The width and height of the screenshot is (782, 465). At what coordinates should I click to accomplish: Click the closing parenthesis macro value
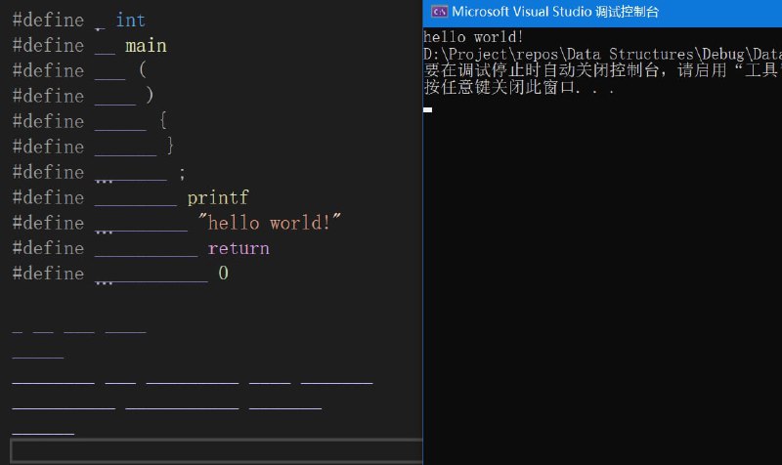pyautogui.click(x=150, y=95)
